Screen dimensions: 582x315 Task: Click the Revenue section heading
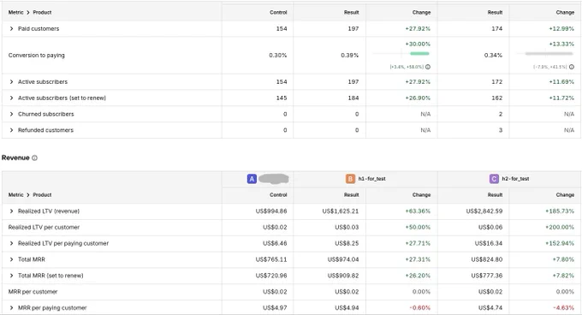15,157
